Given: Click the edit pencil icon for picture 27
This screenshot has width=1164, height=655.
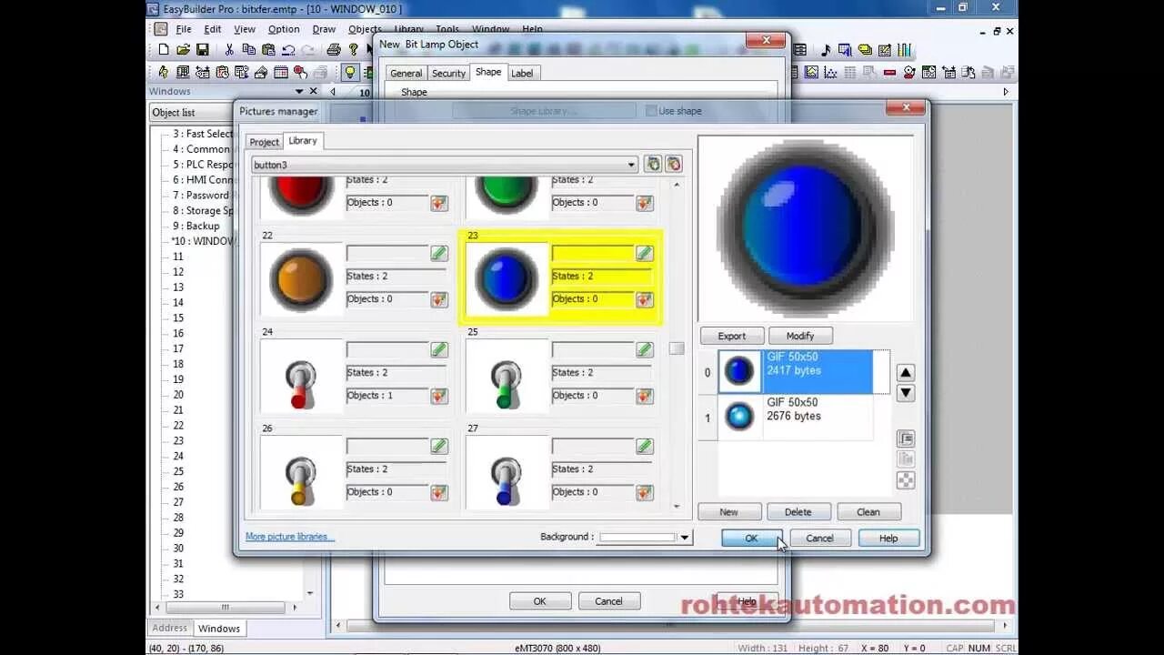Looking at the screenshot, I should pos(645,446).
